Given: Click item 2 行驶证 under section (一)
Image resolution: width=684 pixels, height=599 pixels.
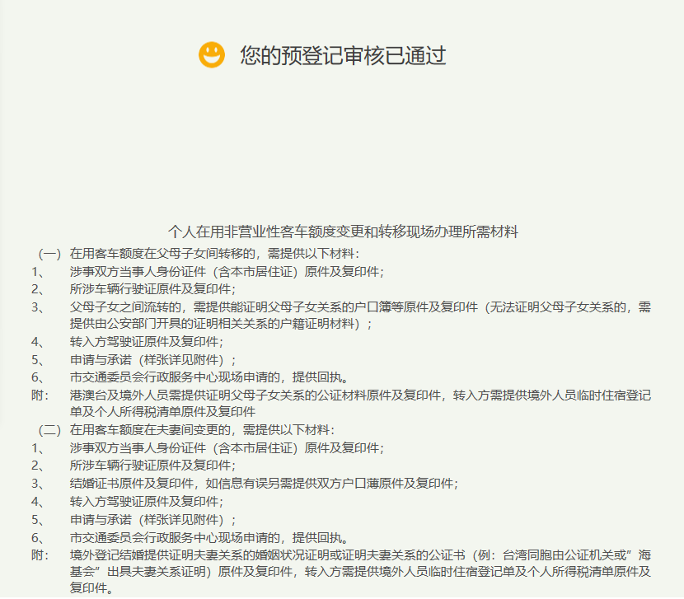Looking at the screenshot, I should click(x=152, y=288).
